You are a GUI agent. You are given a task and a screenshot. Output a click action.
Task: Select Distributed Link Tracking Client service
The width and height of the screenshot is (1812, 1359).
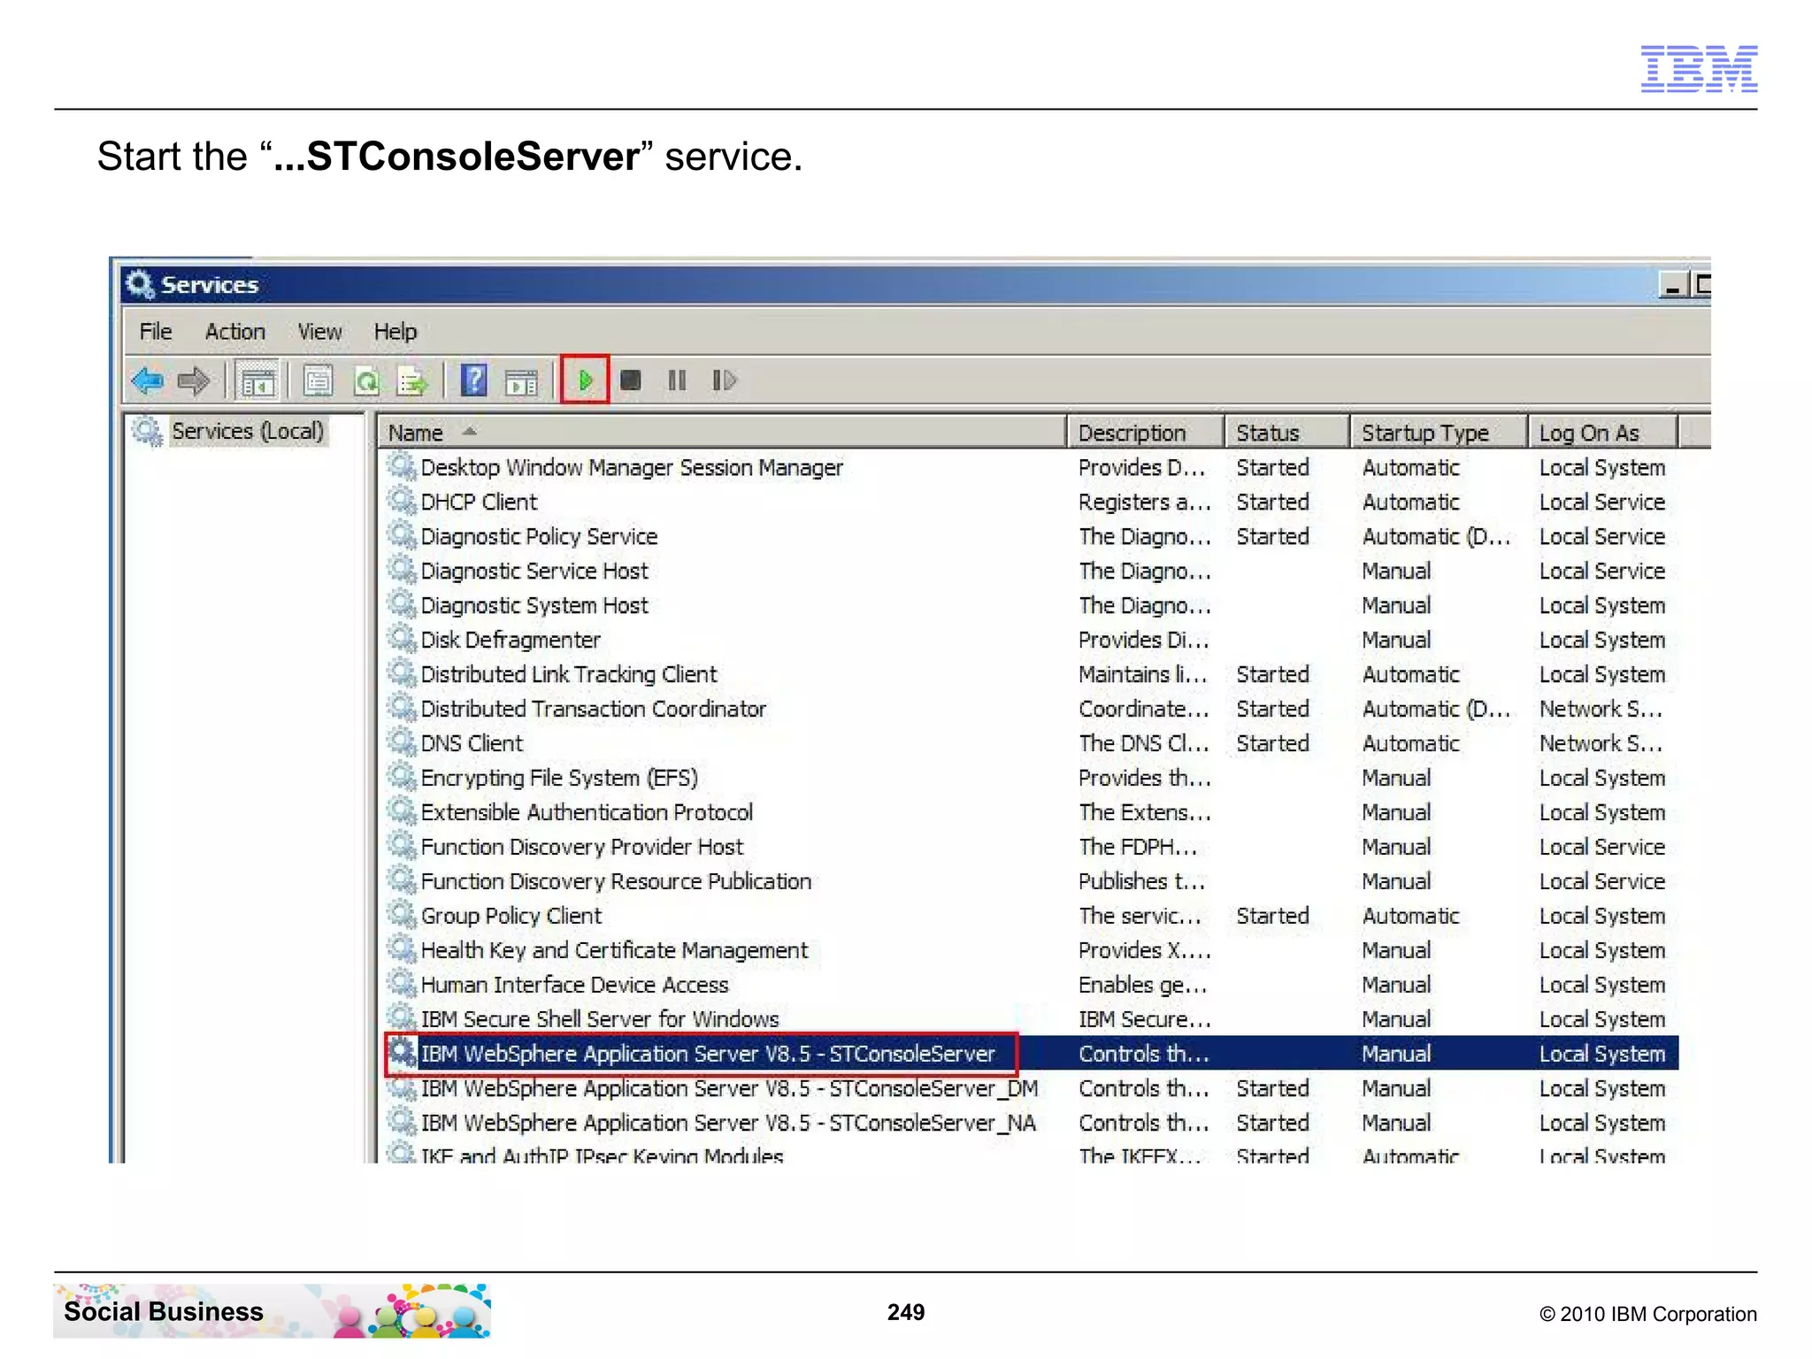[x=1031, y=674]
